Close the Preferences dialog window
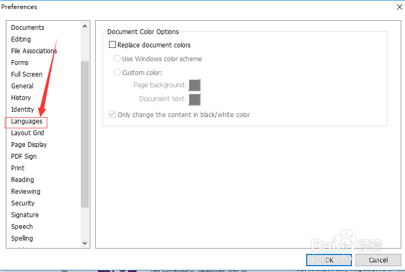 click(399, 7)
